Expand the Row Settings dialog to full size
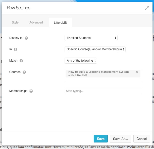 [x=147, y=8]
